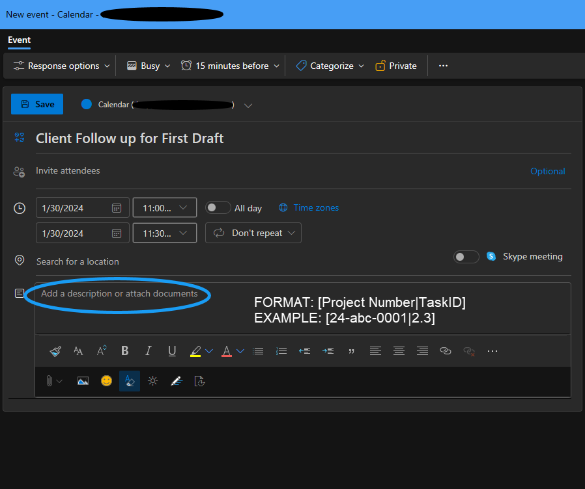The height and width of the screenshot is (489, 585).
Task: Toggle the Private lock option
Action: [396, 66]
